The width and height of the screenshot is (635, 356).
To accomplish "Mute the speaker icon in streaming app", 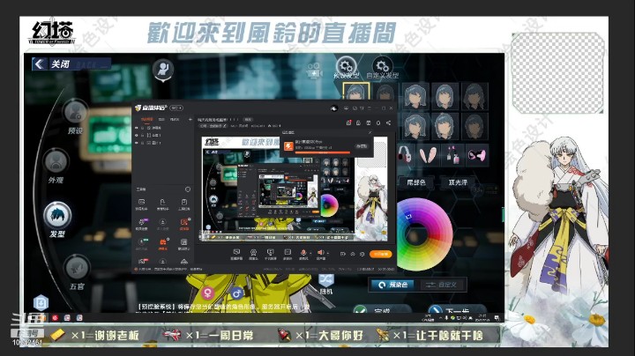I will coord(320,253).
